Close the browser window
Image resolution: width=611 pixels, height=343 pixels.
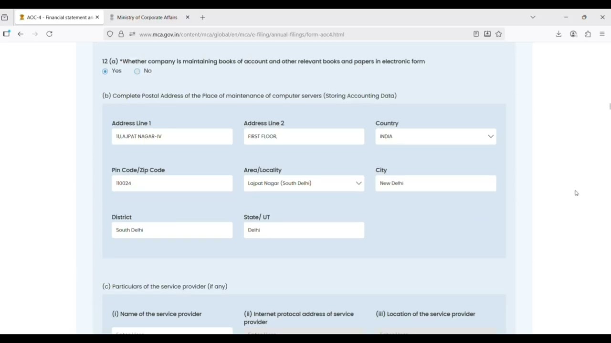(x=602, y=17)
